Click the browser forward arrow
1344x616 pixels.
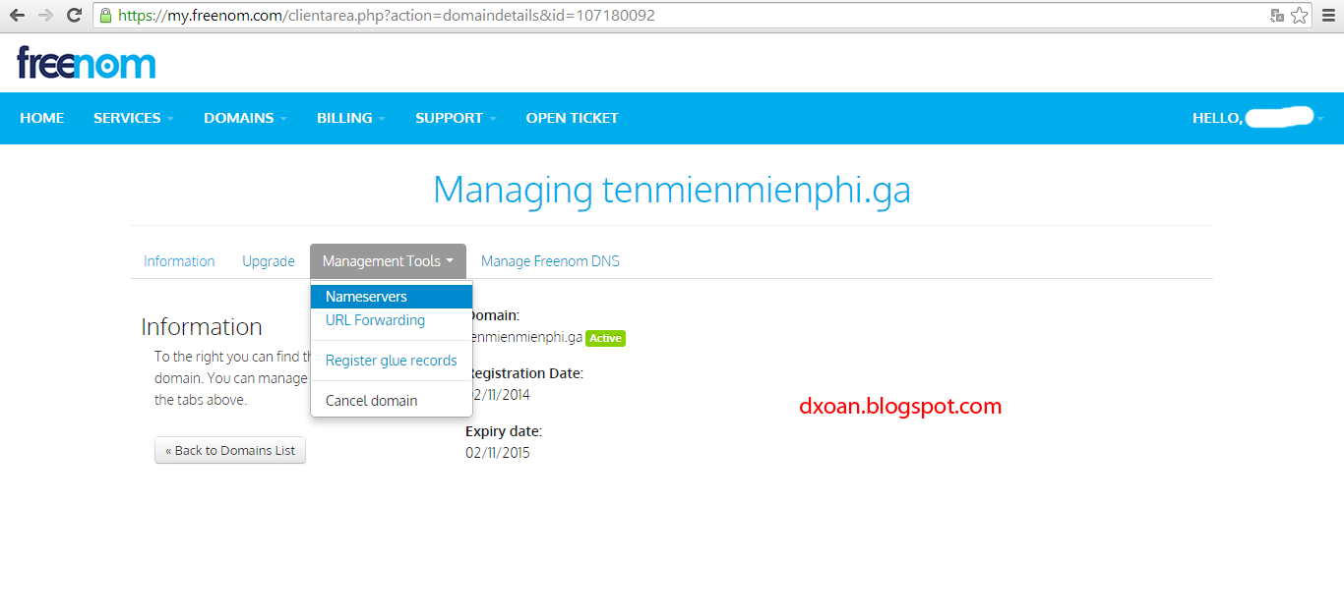point(45,15)
